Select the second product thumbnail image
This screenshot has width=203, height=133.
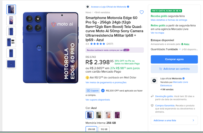11,20
